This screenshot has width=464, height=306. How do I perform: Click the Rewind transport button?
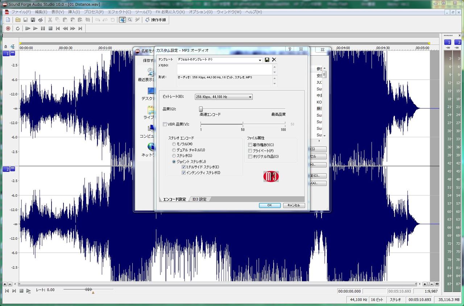coord(65,28)
